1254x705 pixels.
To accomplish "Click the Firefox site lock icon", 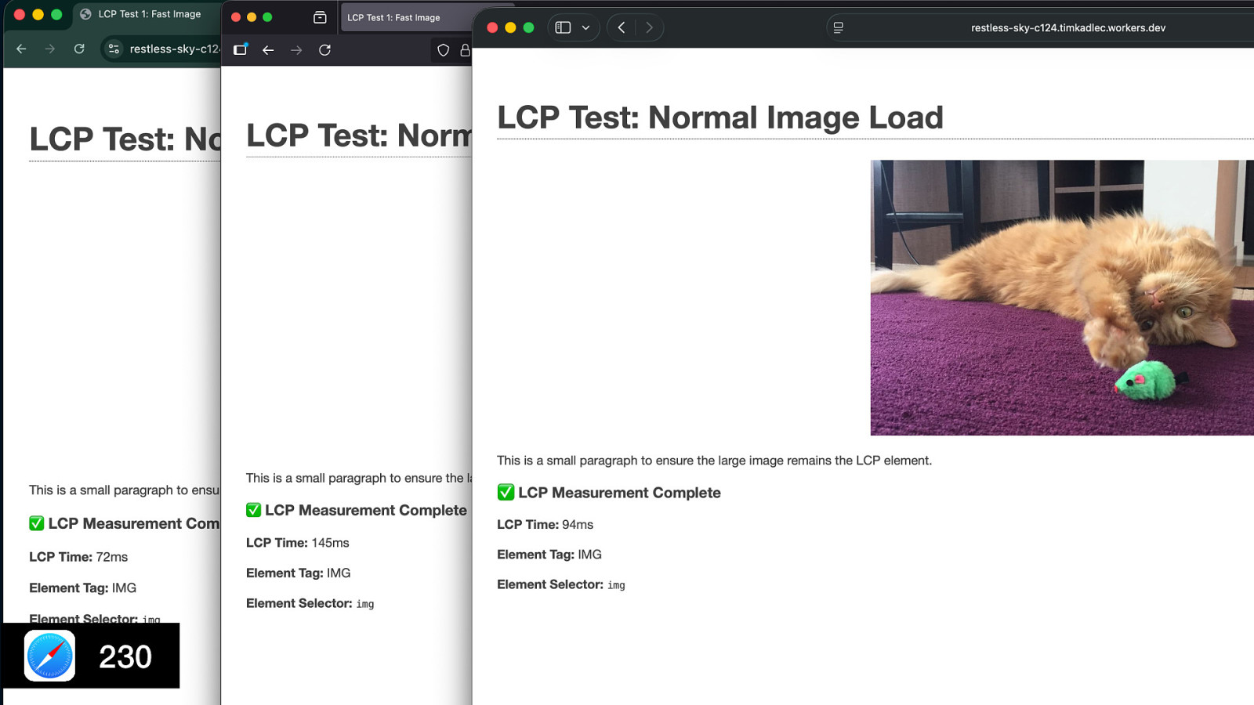I will pos(465,50).
